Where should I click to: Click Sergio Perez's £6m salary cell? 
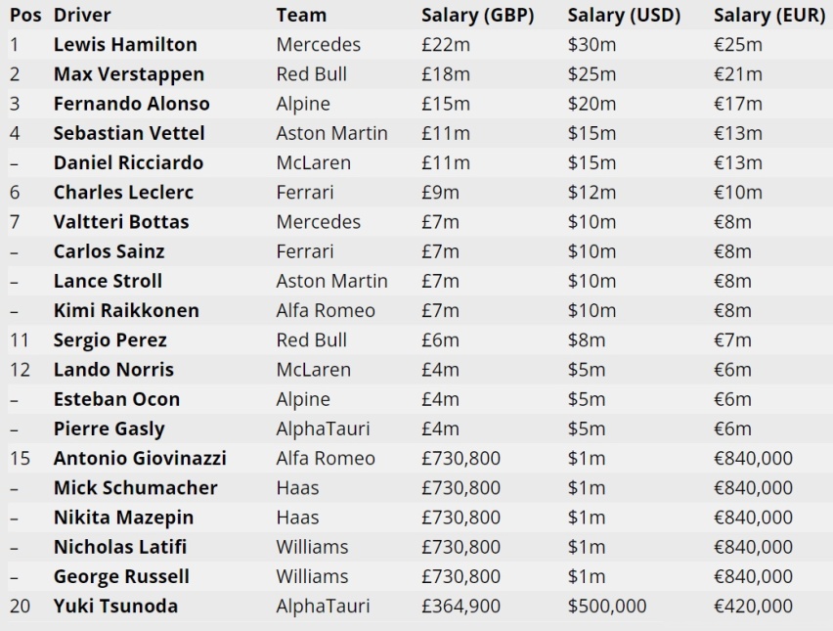[x=440, y=340]
